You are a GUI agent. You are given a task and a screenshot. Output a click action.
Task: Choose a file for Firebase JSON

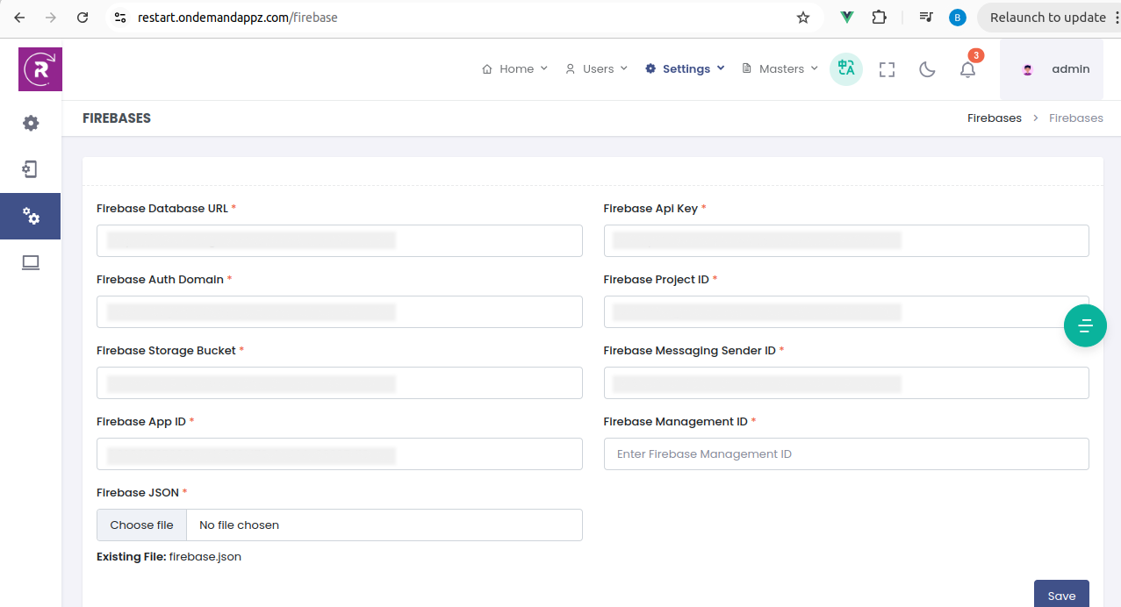pos(141,525)
